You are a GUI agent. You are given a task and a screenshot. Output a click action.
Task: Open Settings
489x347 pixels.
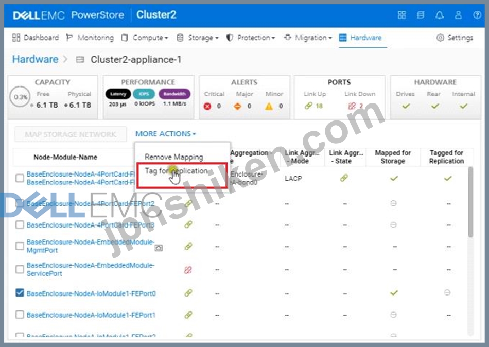tap(455, 38)
